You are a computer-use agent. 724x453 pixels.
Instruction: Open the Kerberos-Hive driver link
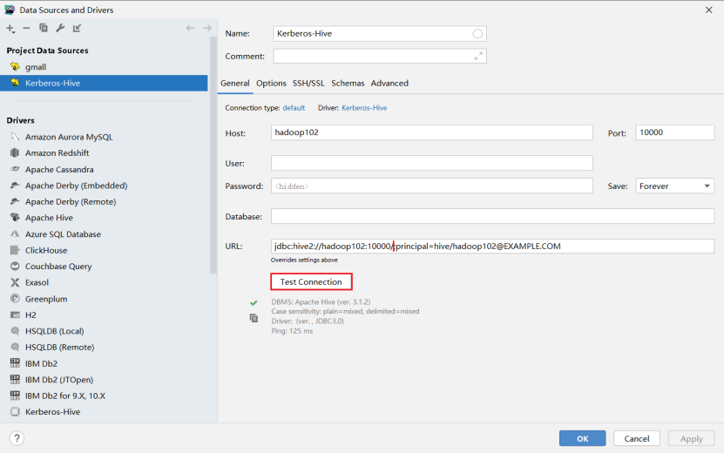pos(364,108)
